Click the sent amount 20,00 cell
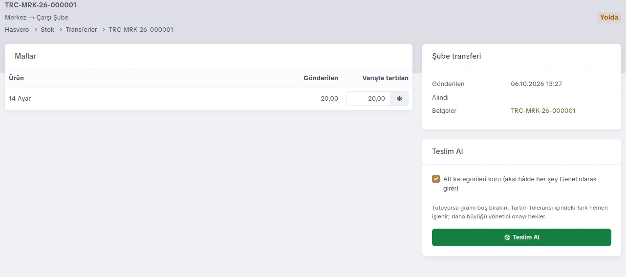Viewport: 626px width, 277px height. [x=329, y=99]
